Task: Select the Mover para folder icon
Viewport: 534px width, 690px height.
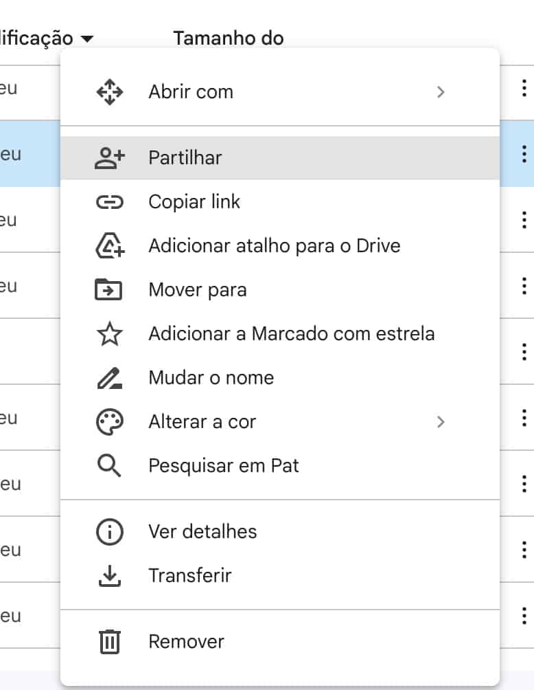Action: click(x=109, y=289)
